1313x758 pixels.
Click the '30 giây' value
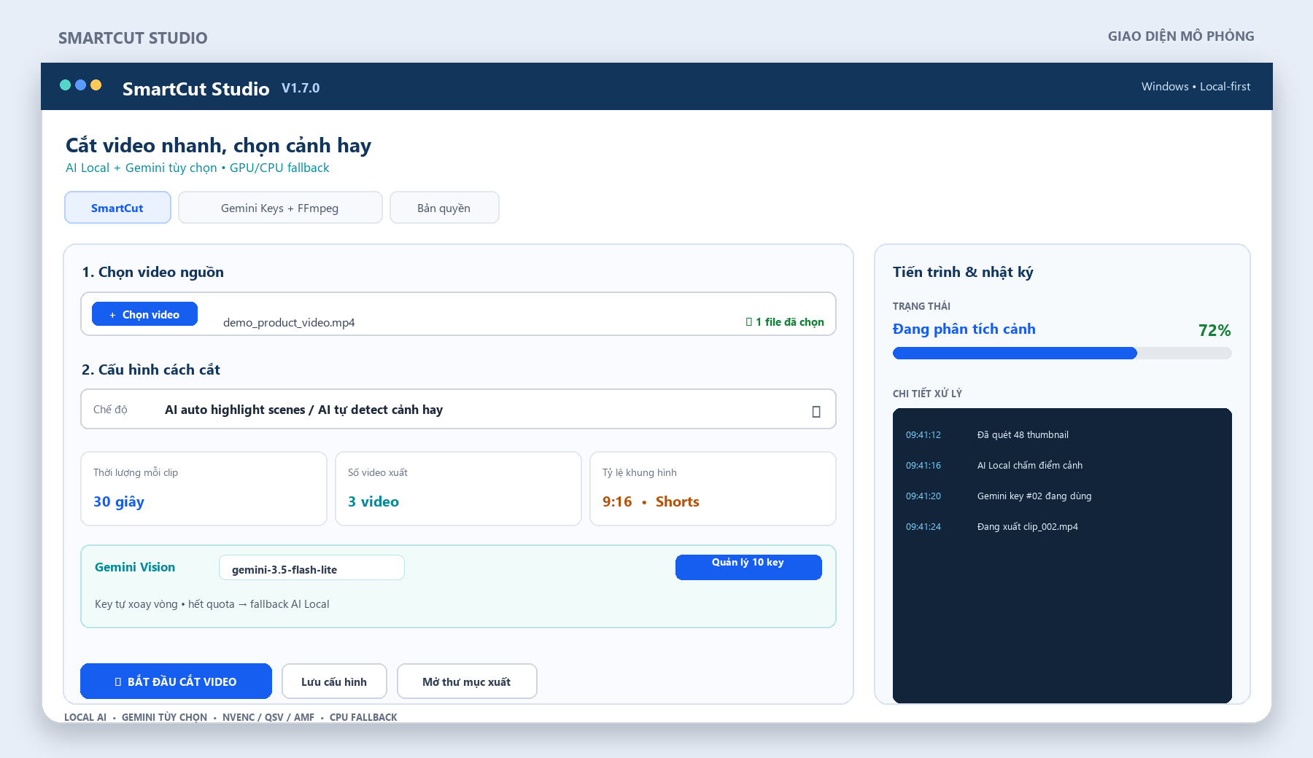pyautogui.click(x=119, y=502)
